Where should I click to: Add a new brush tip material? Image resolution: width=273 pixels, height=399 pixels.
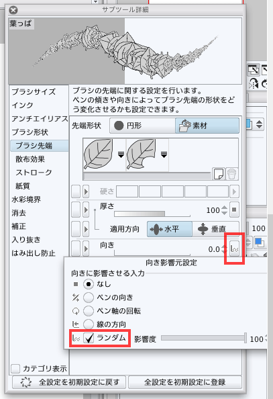[219, 174]
